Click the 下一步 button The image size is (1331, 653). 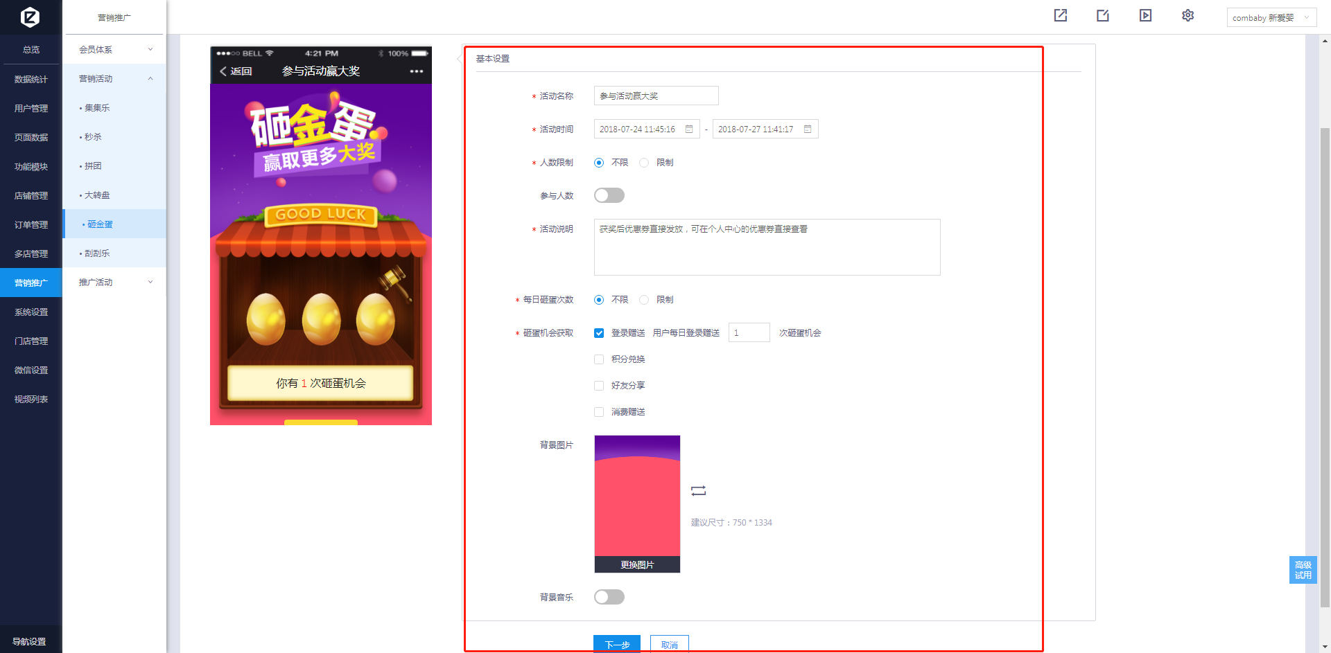(616, 644)
